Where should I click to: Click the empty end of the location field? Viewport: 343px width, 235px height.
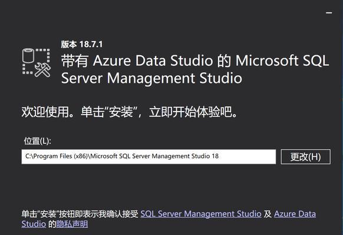[247, 156]
